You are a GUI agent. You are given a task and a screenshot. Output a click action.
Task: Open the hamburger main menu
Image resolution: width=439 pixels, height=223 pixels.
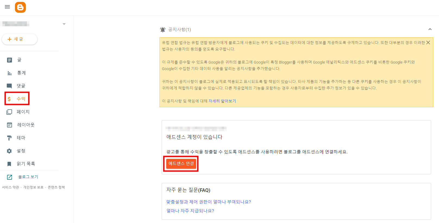(7, 7)
